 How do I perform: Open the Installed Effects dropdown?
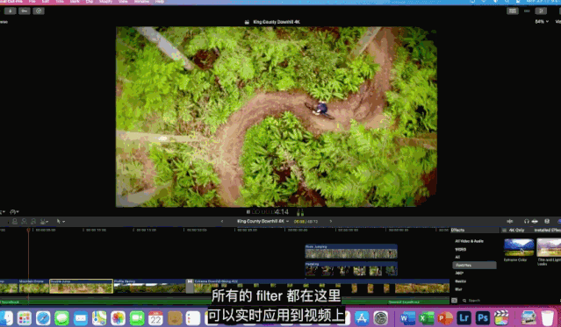(548, 231)
